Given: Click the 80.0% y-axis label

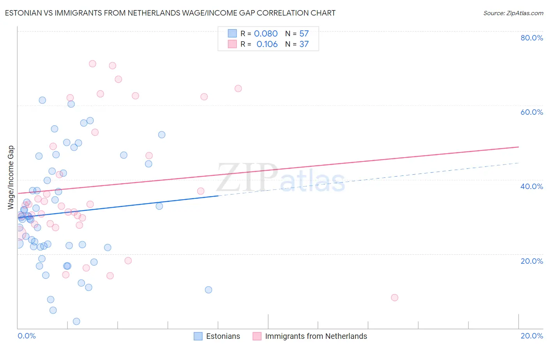Looking at the screenshot, I should (532, 38).
